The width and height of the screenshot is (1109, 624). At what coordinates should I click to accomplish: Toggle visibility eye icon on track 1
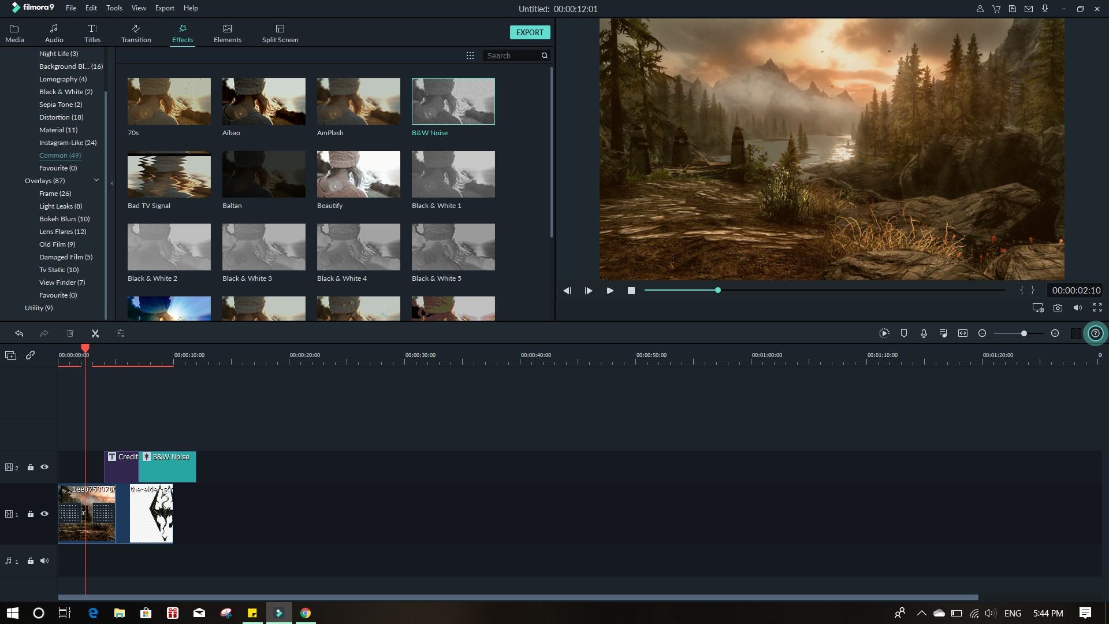coord(44,514)
